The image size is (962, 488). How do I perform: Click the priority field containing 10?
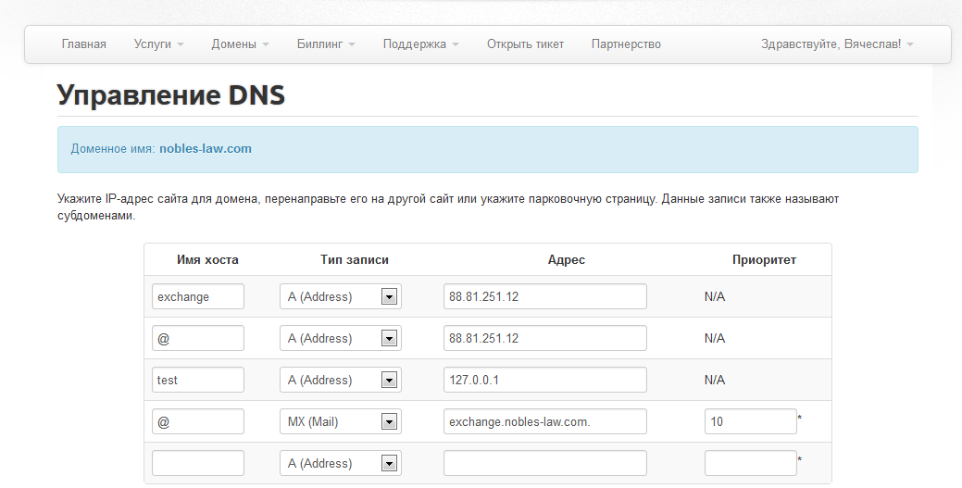[750, 422]
